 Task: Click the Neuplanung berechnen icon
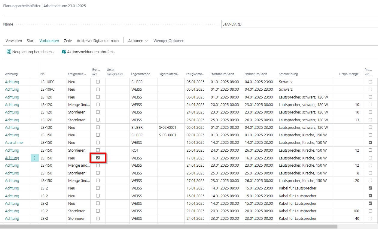[x=9, y=52]
